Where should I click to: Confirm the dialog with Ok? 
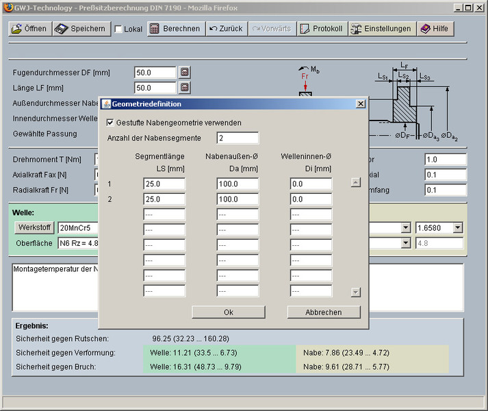(x=229, y=312)
